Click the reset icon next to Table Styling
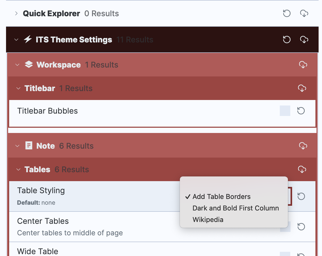 click(x=301, y=196)
